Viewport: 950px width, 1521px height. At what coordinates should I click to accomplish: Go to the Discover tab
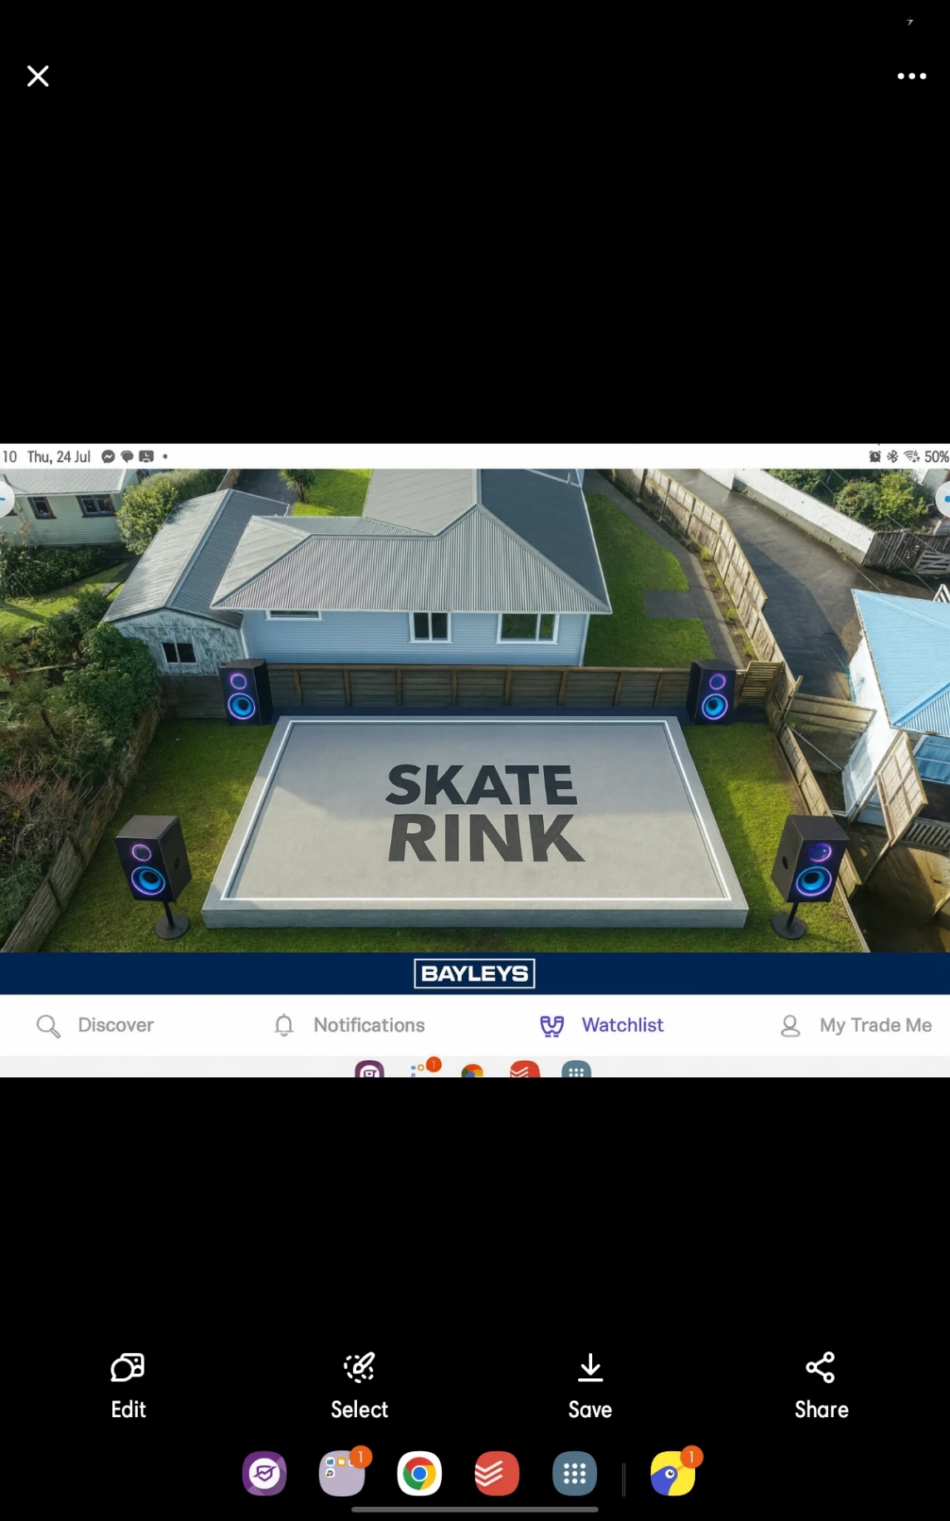[95, 1025]
